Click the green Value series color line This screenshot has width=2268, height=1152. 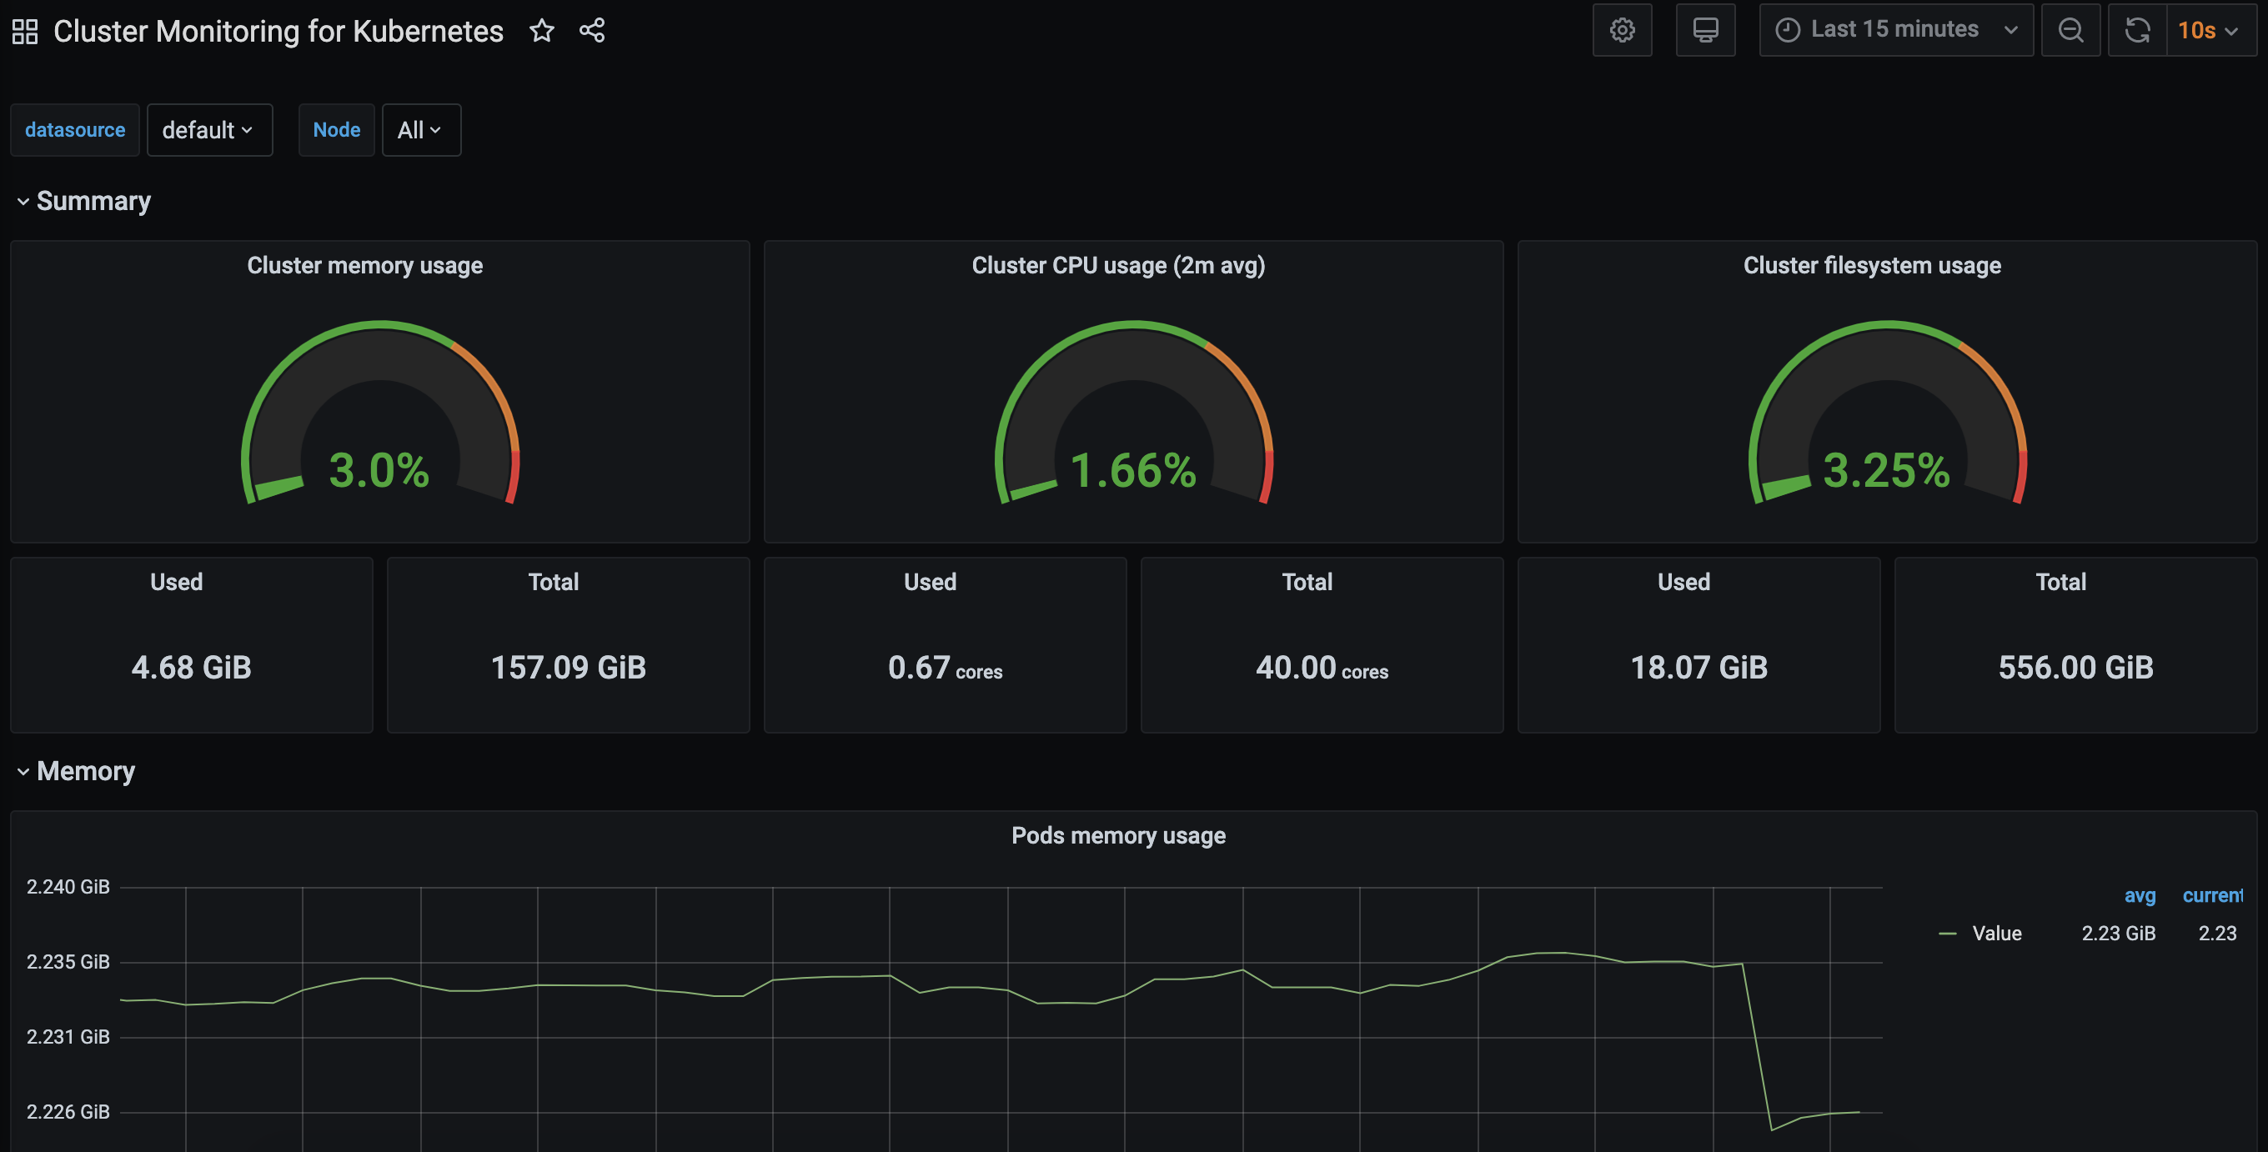(x=1947, y=934)
